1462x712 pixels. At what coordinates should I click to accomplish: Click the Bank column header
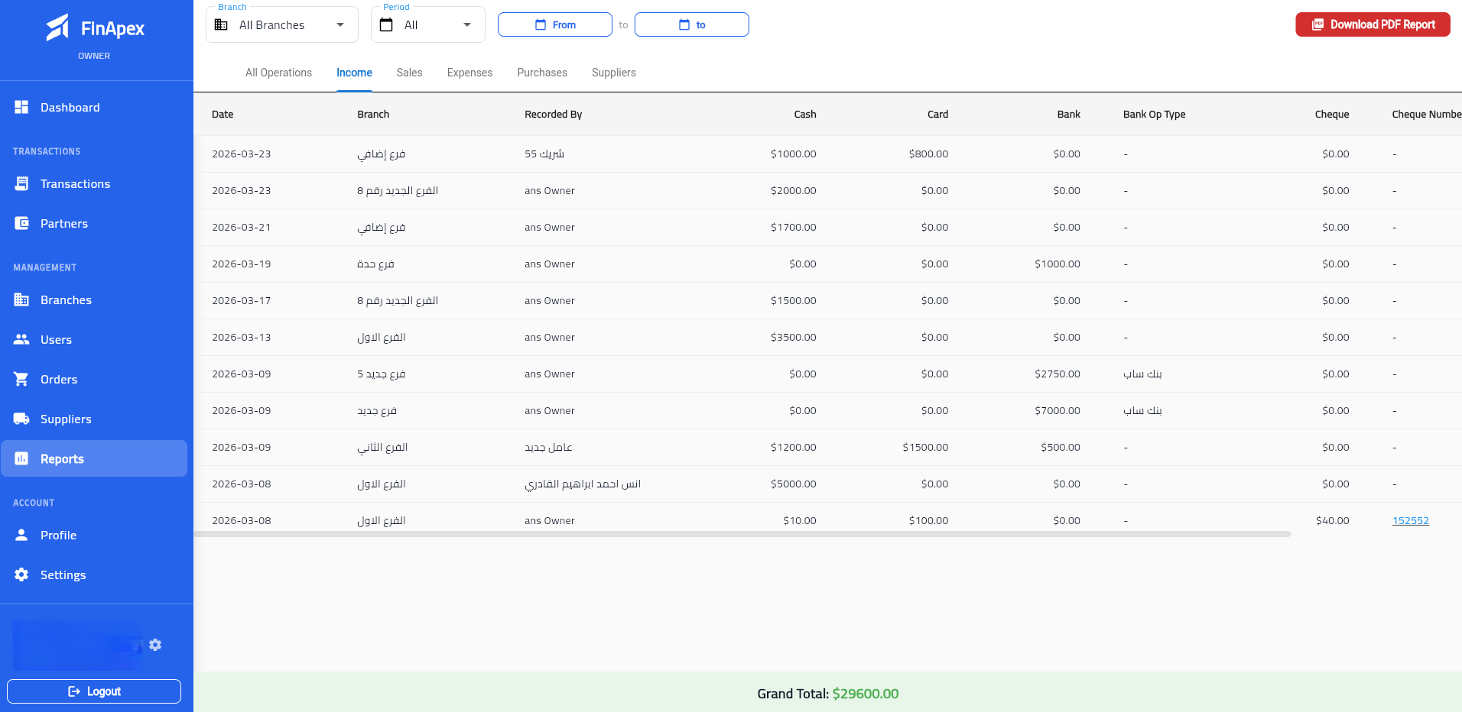(1068, 114)
